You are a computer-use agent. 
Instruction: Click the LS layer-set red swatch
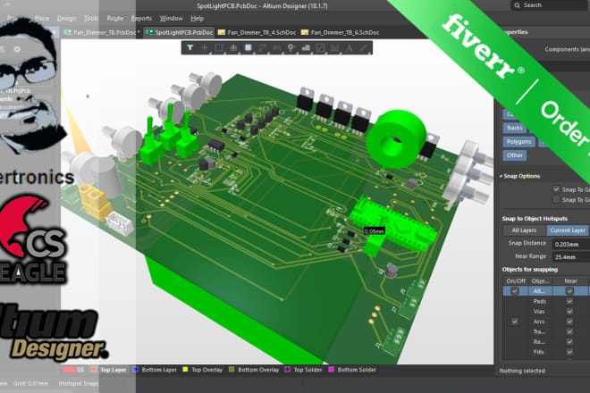point(69,370)
